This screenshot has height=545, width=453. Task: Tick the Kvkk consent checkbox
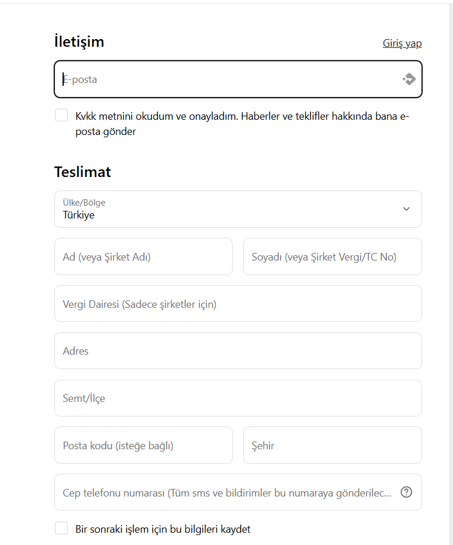61,115
